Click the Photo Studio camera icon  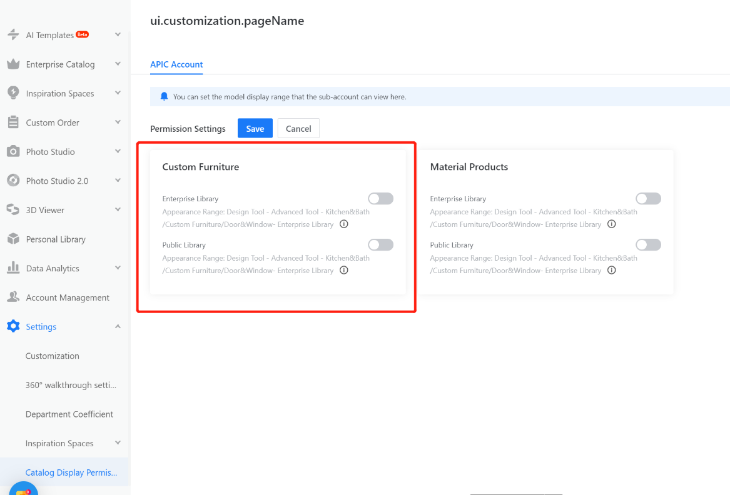pyautogui.click(x=13, y=152)
